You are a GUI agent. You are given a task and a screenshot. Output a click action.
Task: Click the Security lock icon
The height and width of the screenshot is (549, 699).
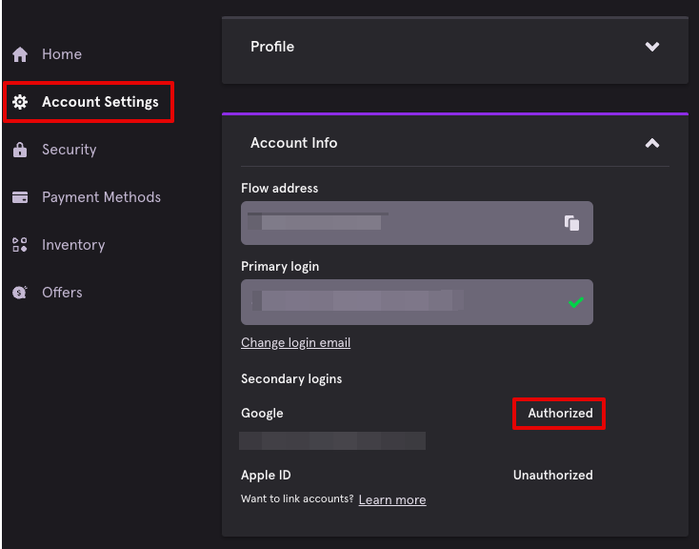(x=20, y=150)
